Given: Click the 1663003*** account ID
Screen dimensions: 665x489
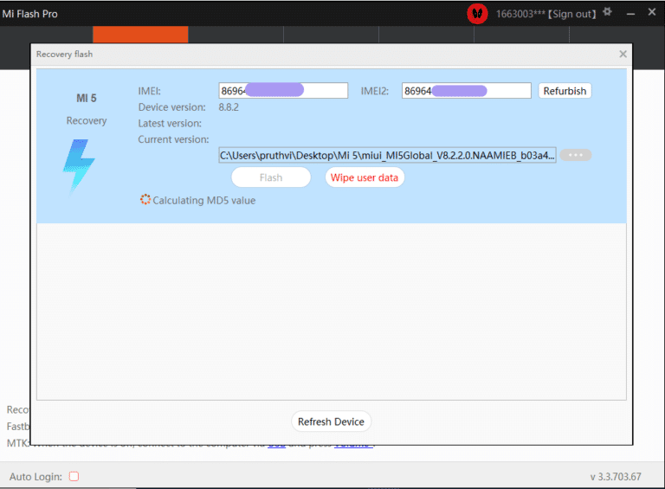Looking at the screenshot, I should tap(520, 14).
